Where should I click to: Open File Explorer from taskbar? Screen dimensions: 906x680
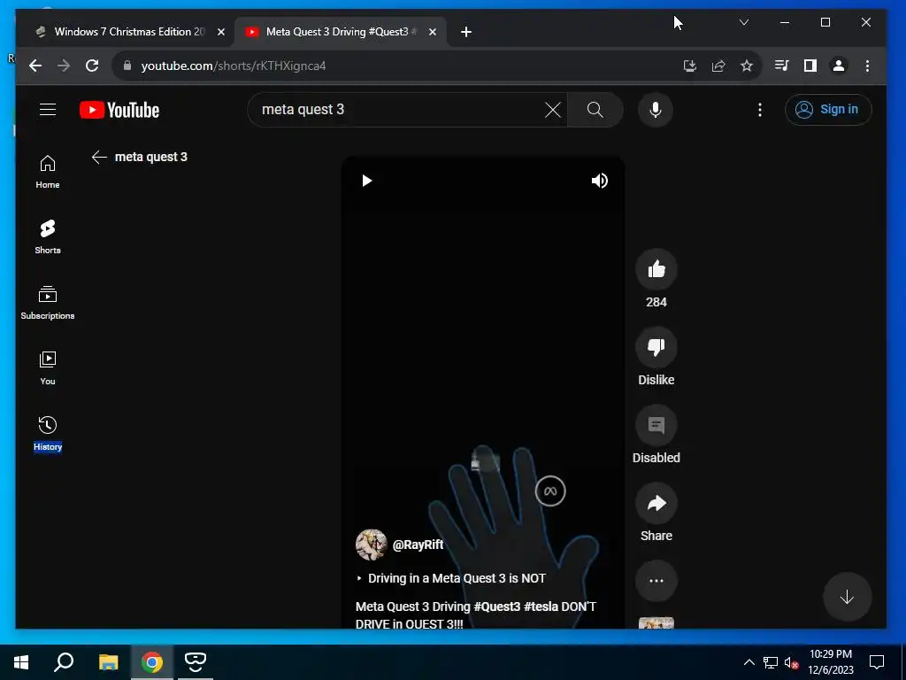point(108,662)
